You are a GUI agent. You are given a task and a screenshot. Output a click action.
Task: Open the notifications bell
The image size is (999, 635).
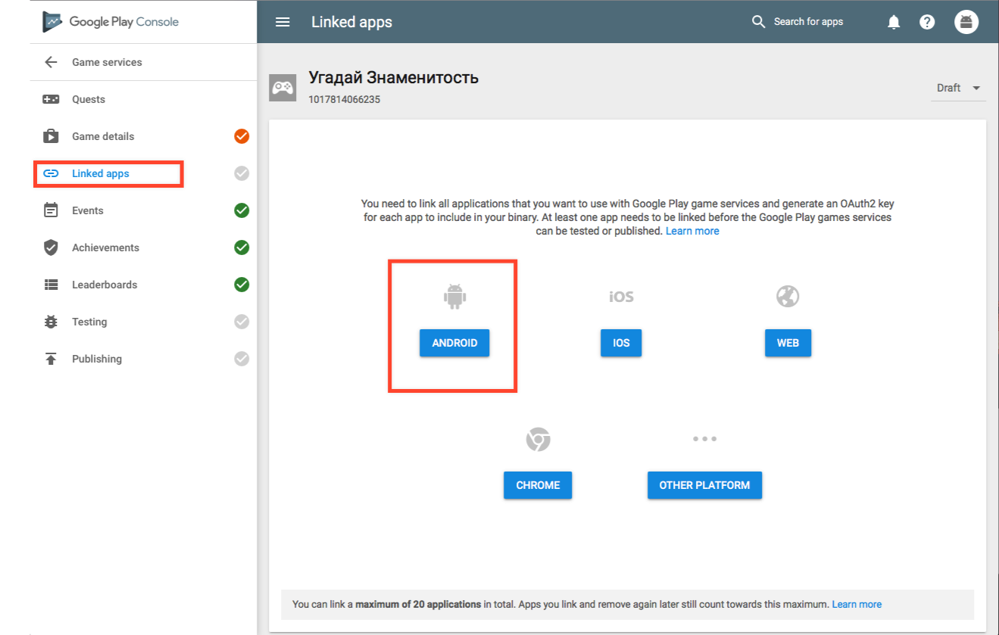pos(894,22)
